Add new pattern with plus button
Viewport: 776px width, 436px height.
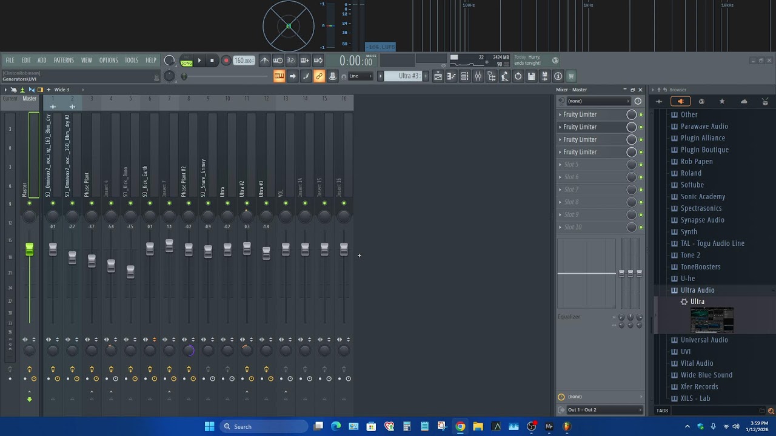pyautogui.click(x=426, y=76)
